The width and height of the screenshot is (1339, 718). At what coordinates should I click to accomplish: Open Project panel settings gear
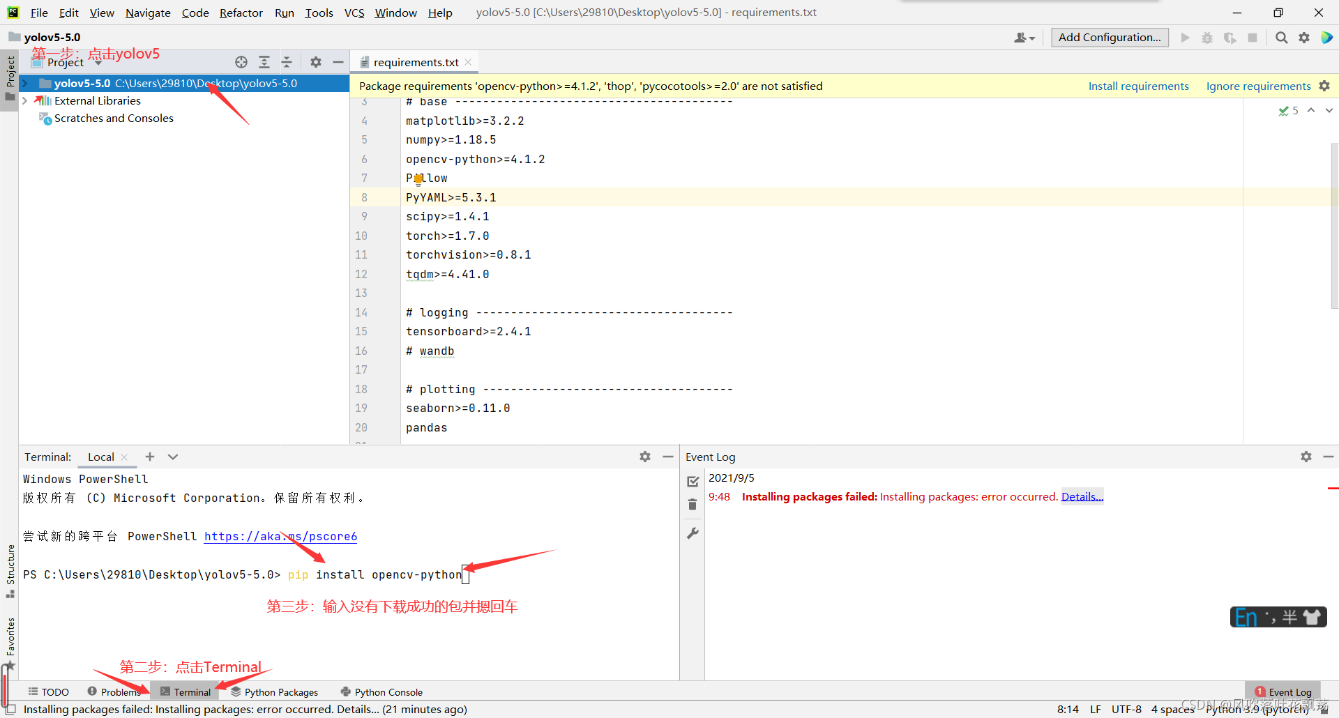coord(316,62)
